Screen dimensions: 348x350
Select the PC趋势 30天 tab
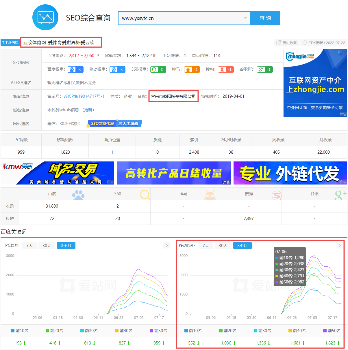[47, 246]
